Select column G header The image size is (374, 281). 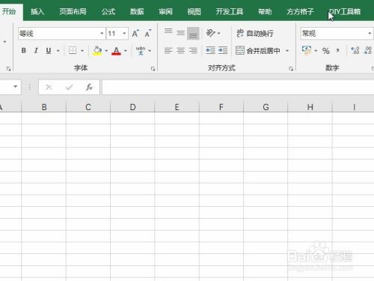[266, 107]
